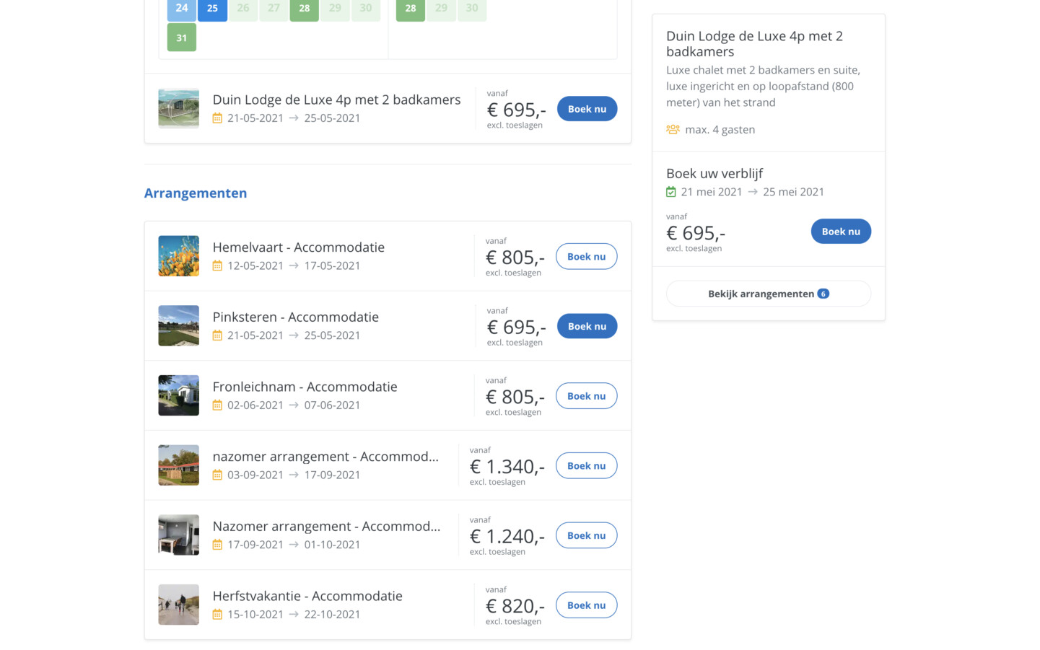This screenshot has height=650, width=1040.
Task: Select highlighted day 25 in calendar
Action: click(212, 9)
